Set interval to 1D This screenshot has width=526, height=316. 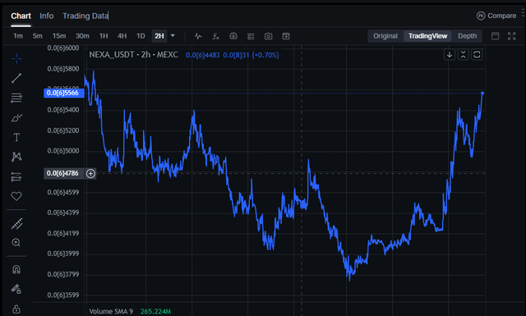click(141, 36)
